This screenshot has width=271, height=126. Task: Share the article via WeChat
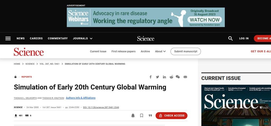(x=178, y=77)
